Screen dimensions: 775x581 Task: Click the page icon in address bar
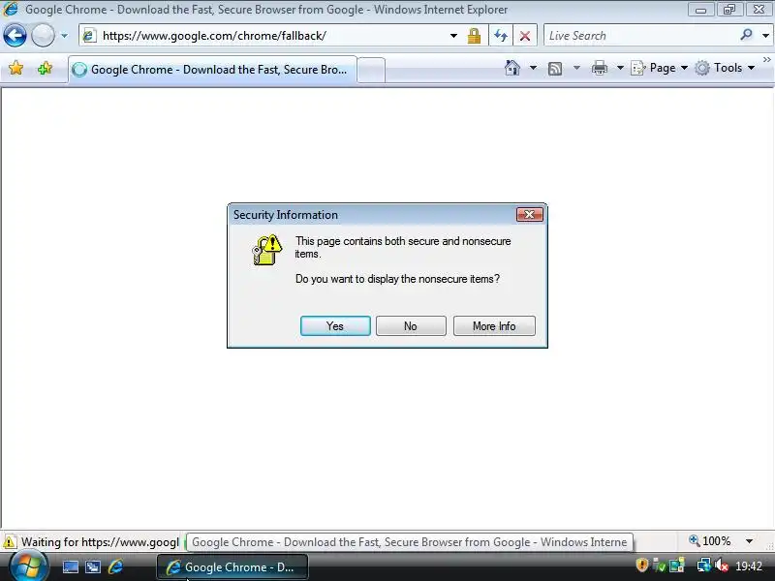pos(89,36)
